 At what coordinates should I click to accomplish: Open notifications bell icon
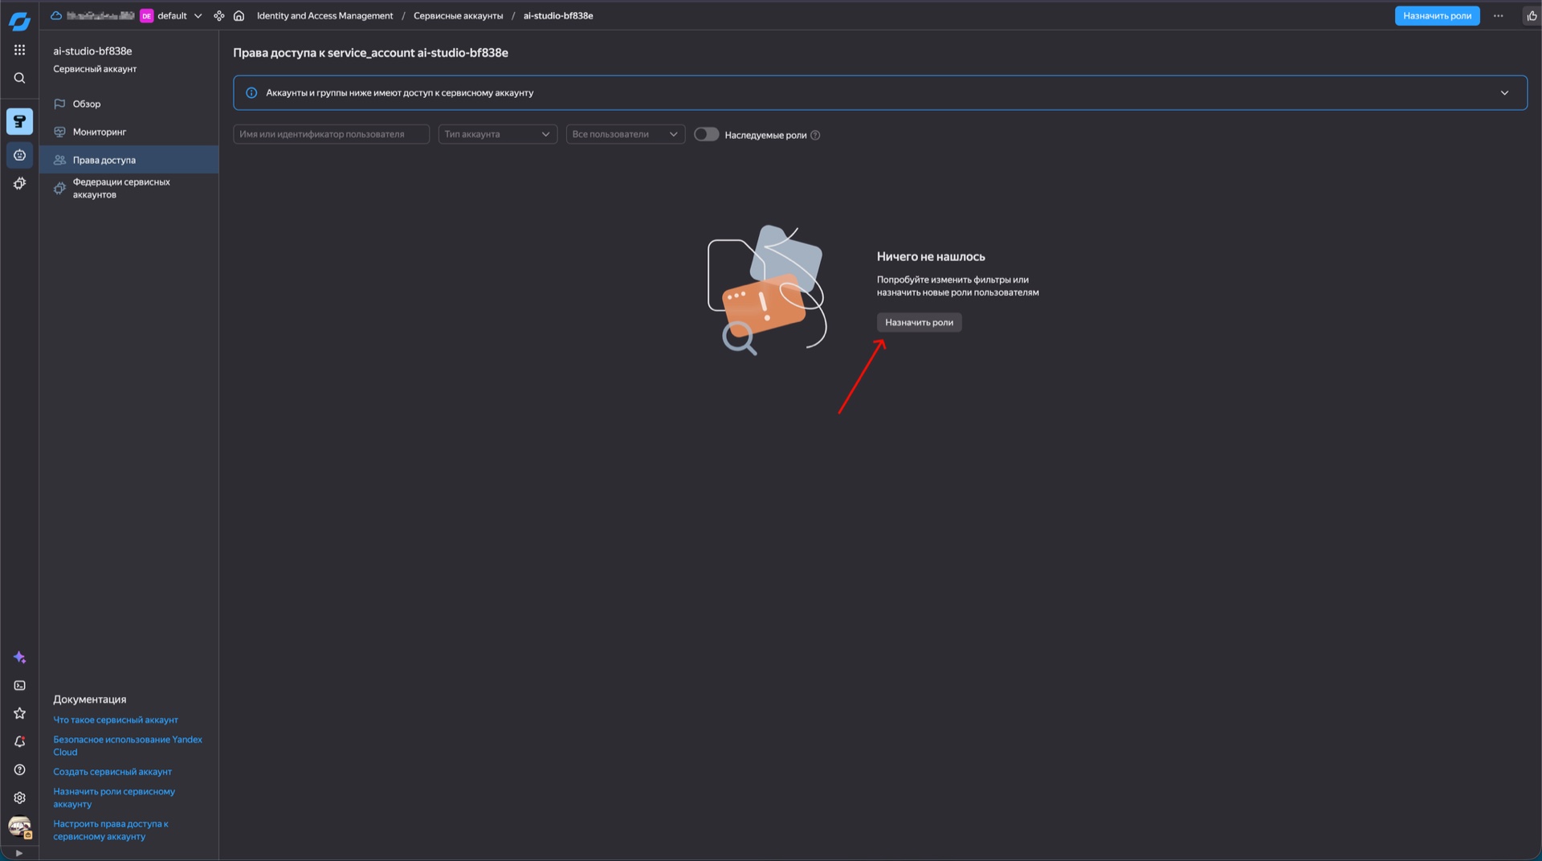[x=19, y=741]
